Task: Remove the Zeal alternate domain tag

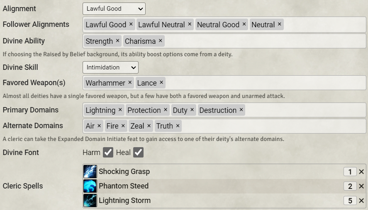Action: (x=149, y=126)
